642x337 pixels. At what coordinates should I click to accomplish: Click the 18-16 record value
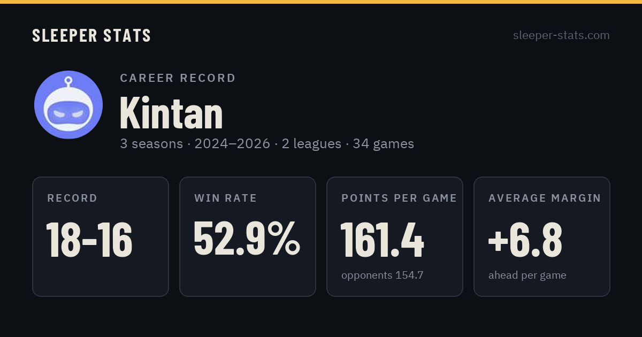tap(89, 240)
